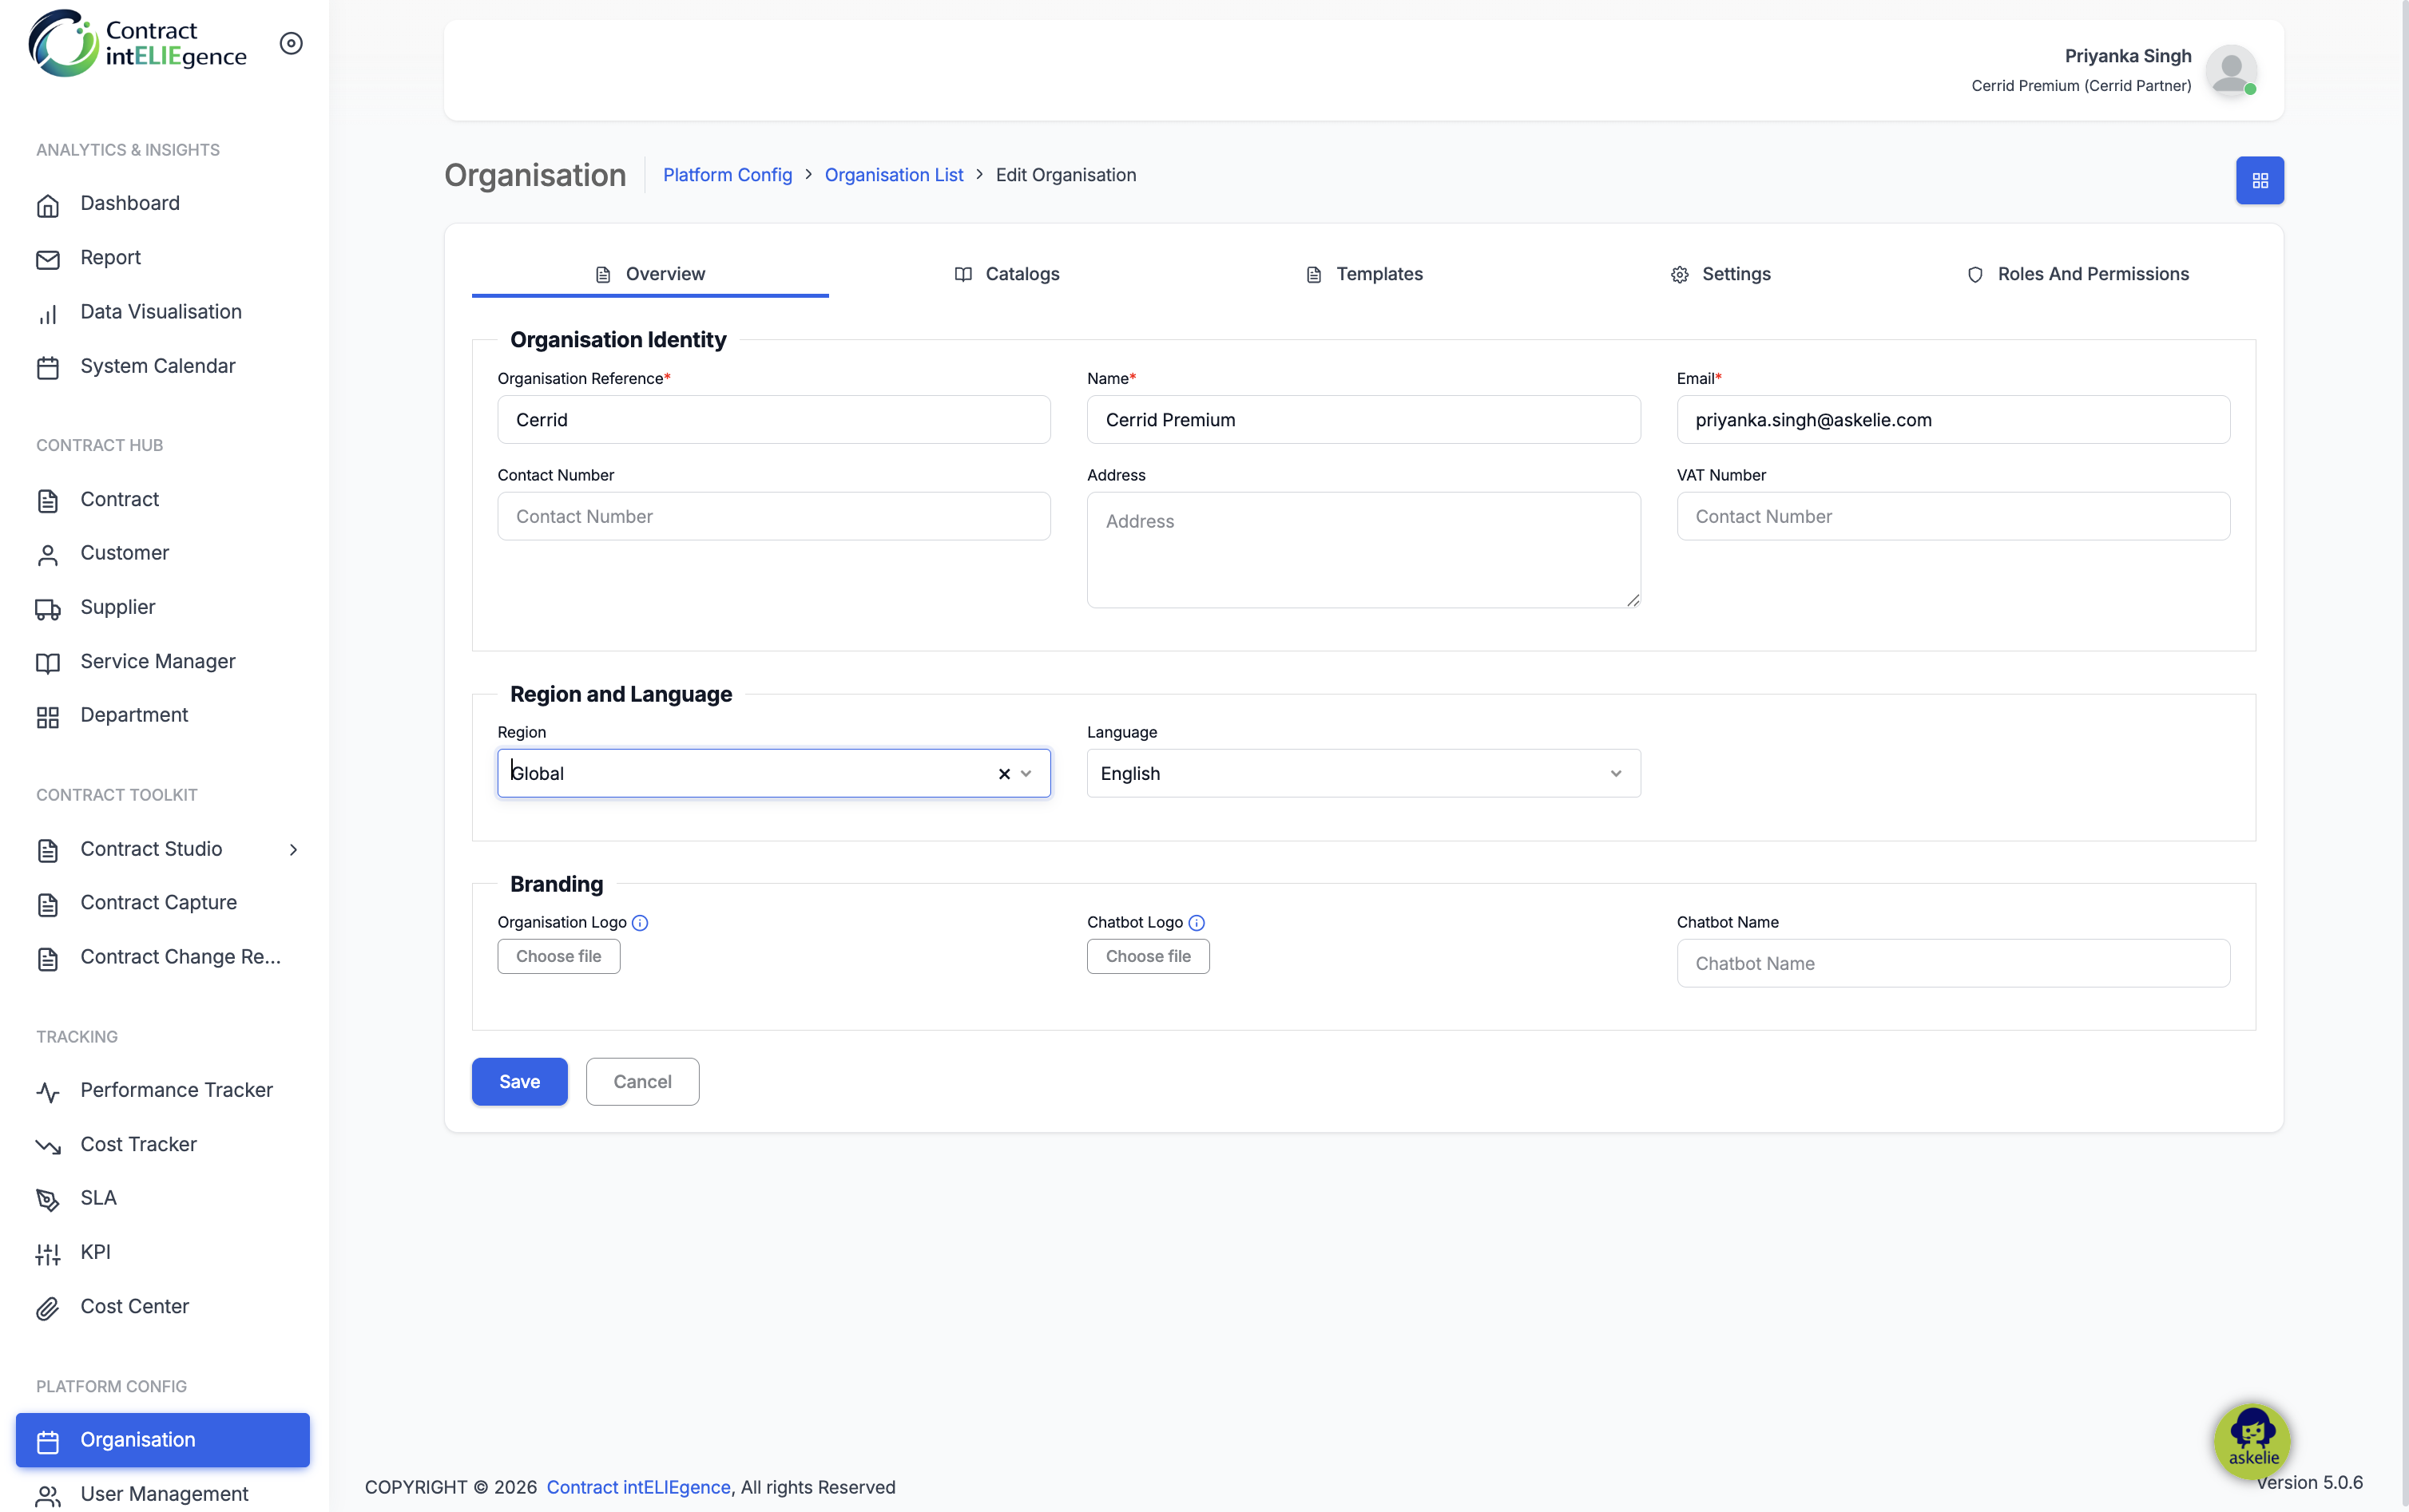Screen dimensions: 2409x1512
Task: Clear the Global region selection
Action: coord(1005,773)
